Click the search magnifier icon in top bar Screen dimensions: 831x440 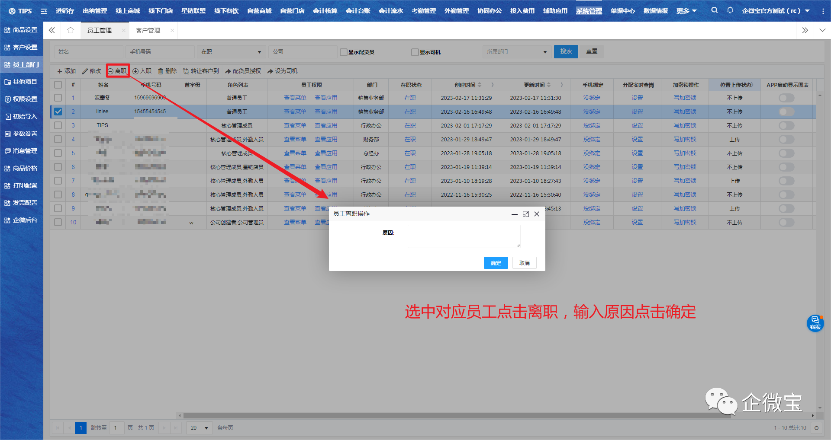[714, 10]
